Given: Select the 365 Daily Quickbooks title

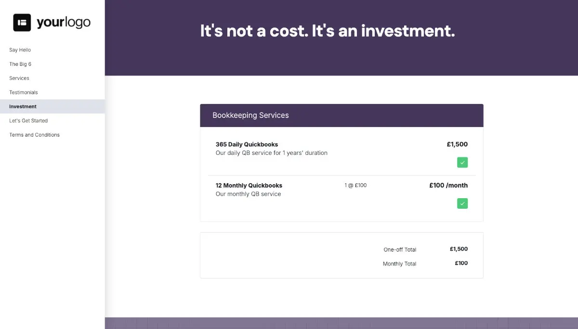Looking at the screenshot, I should 246,144.
